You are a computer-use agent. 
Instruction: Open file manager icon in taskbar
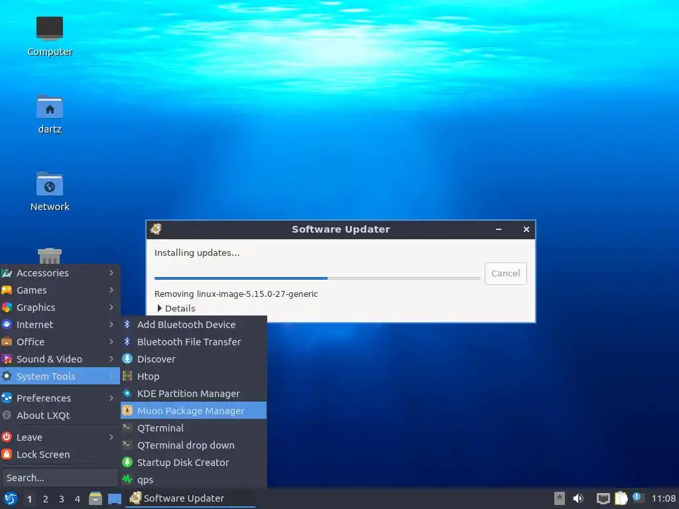95,498
